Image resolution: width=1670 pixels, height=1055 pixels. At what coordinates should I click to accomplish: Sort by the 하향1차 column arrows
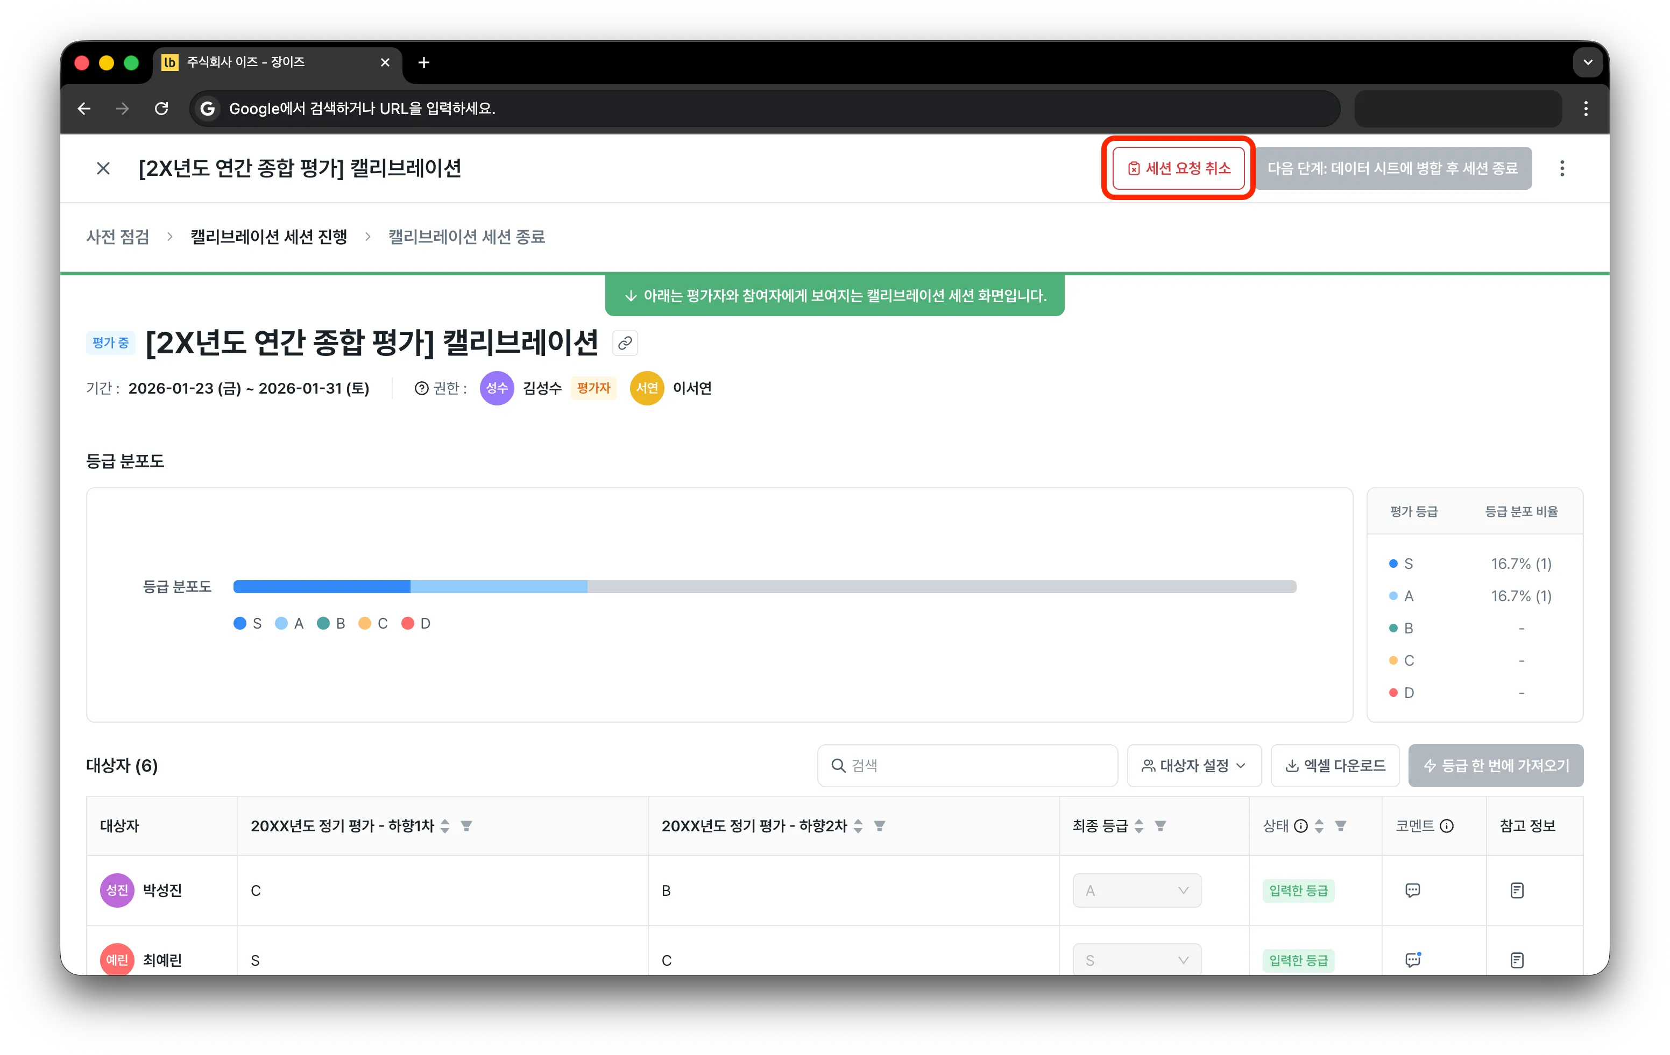pos(445,825)
